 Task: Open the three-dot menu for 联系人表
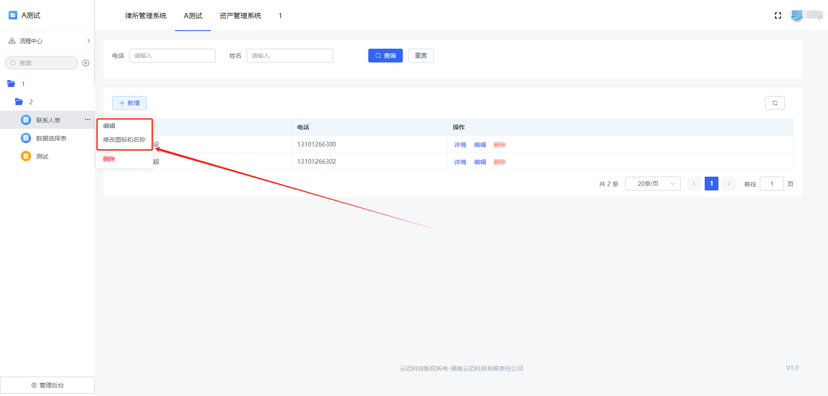click(88, 120)
